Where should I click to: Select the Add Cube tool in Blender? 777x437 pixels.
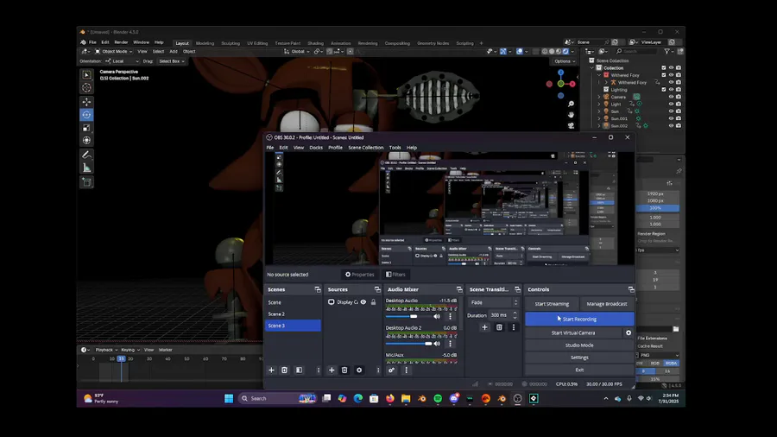pyautogui.click(x=86, y=182)
